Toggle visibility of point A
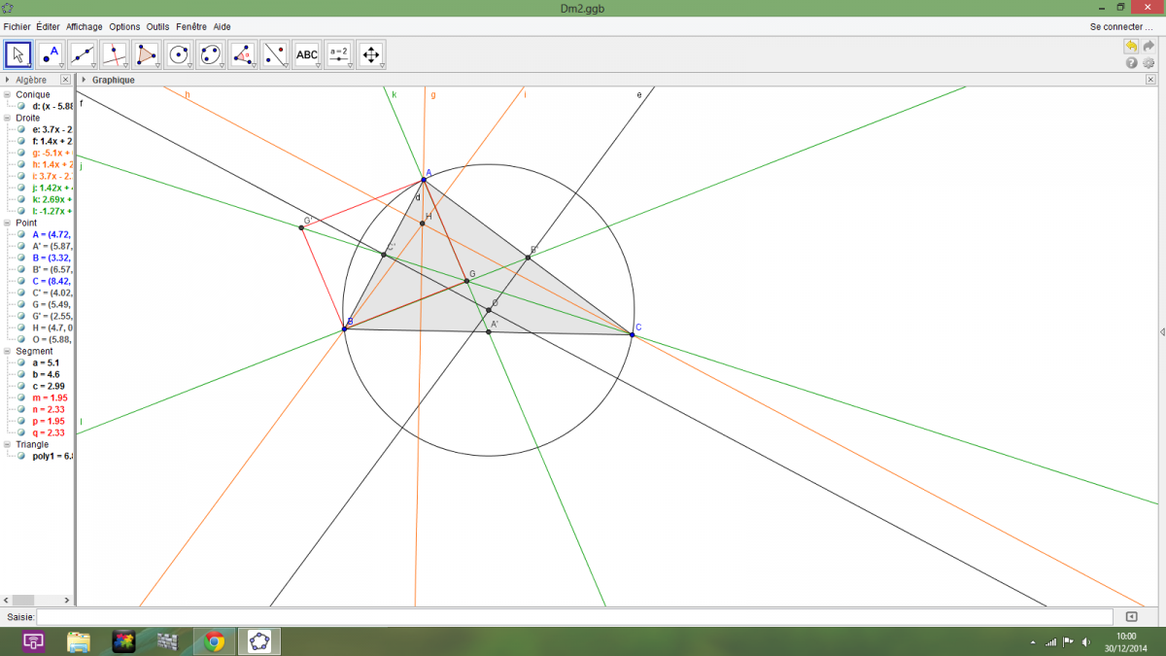The height and width of the screenshot is (656, 1166). click(x=21, y=234)
